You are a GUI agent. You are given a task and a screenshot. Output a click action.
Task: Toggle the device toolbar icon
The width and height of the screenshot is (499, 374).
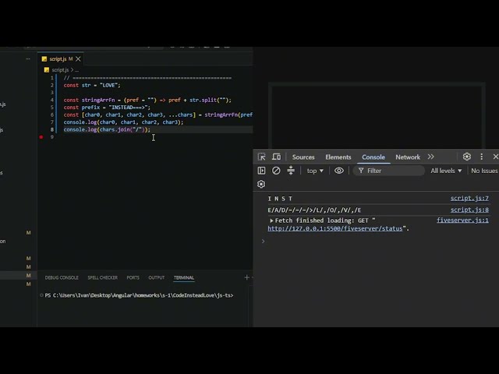coord(276,157)
